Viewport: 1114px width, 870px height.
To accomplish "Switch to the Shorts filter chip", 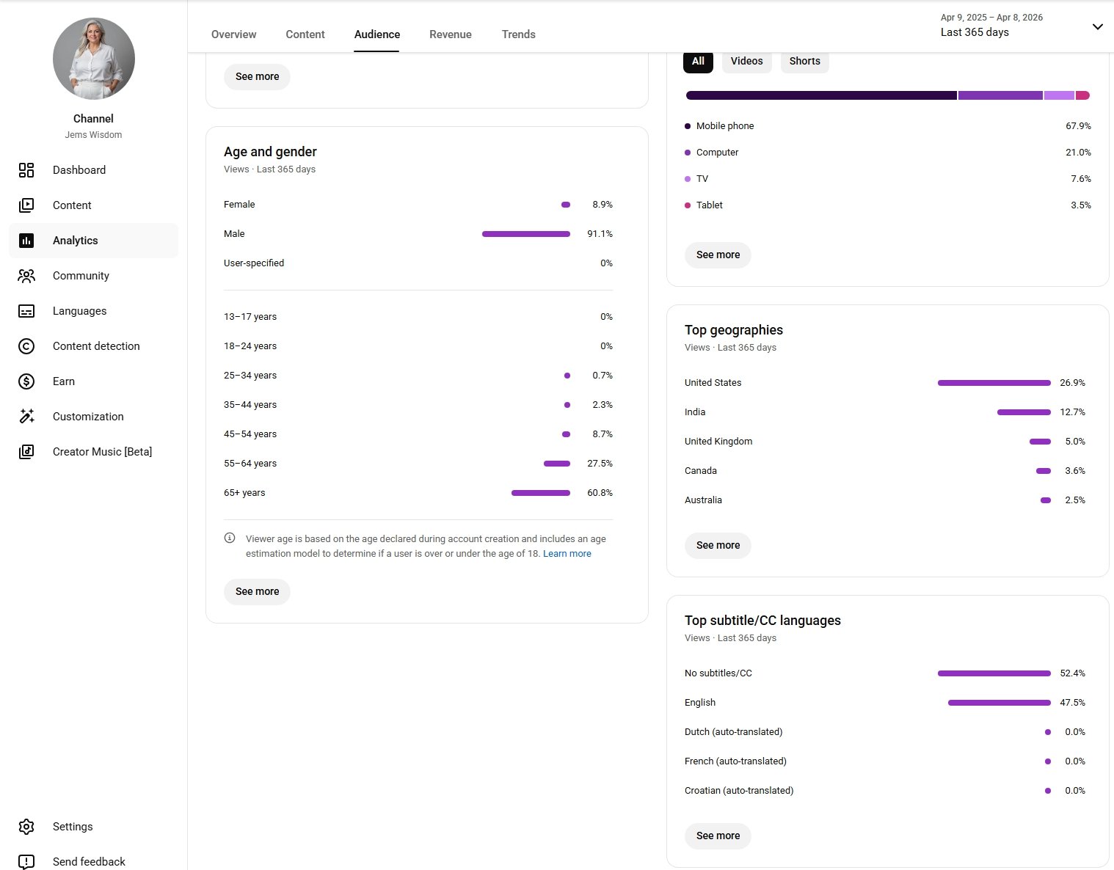I will coord(804,62).
